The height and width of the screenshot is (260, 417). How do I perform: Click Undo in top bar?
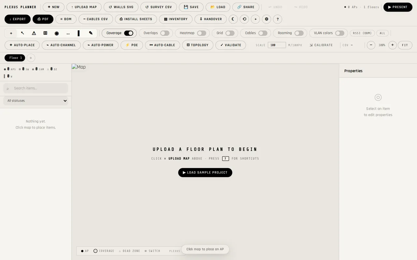[276, 7]
